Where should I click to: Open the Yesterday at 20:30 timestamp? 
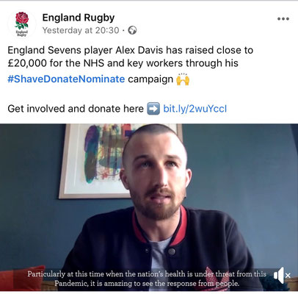pyautogui.click(x=81, y=30)
